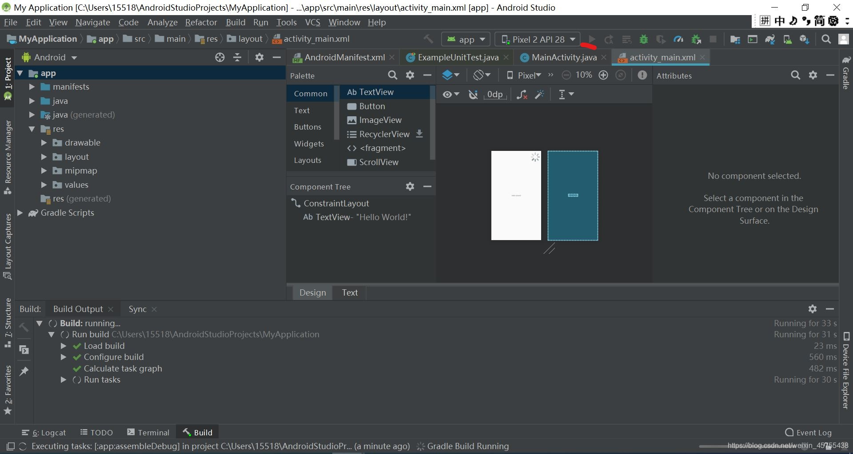Open Project panel settings gear
The image size is (853, 454).
[259, 57]
